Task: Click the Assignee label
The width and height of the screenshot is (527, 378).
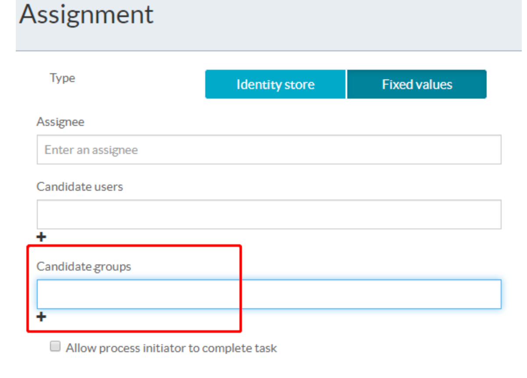Action: tap(60, 121)
